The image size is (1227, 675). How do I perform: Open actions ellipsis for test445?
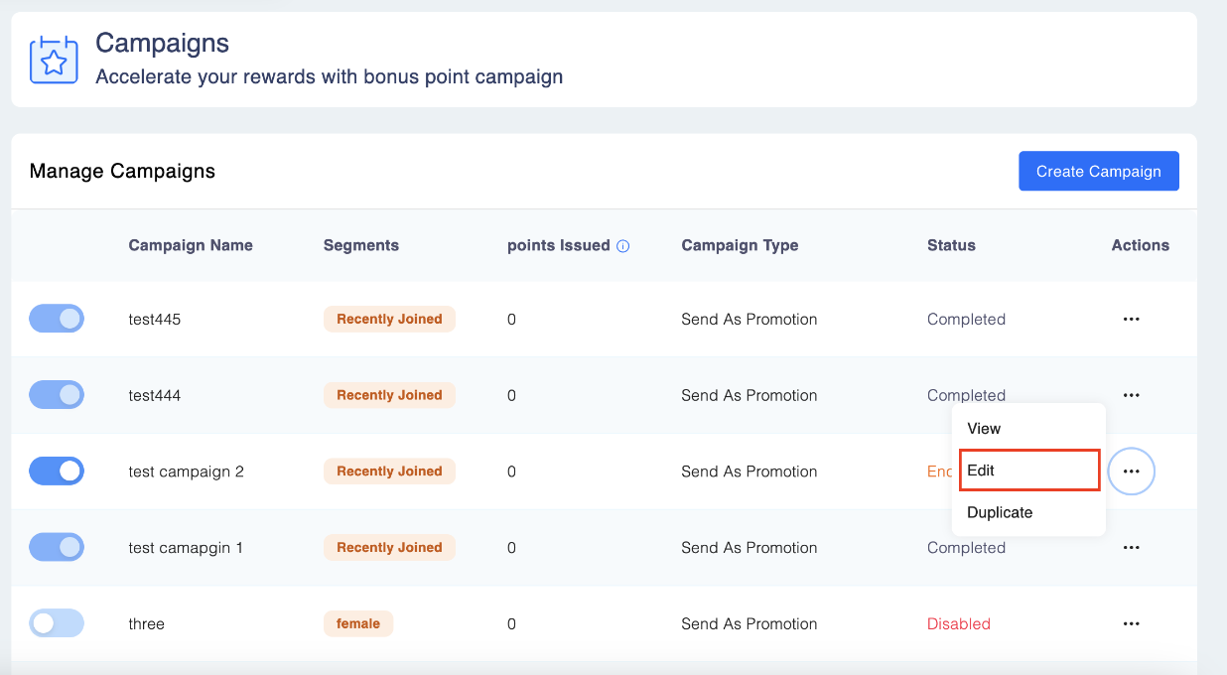tap(1131, 320)
